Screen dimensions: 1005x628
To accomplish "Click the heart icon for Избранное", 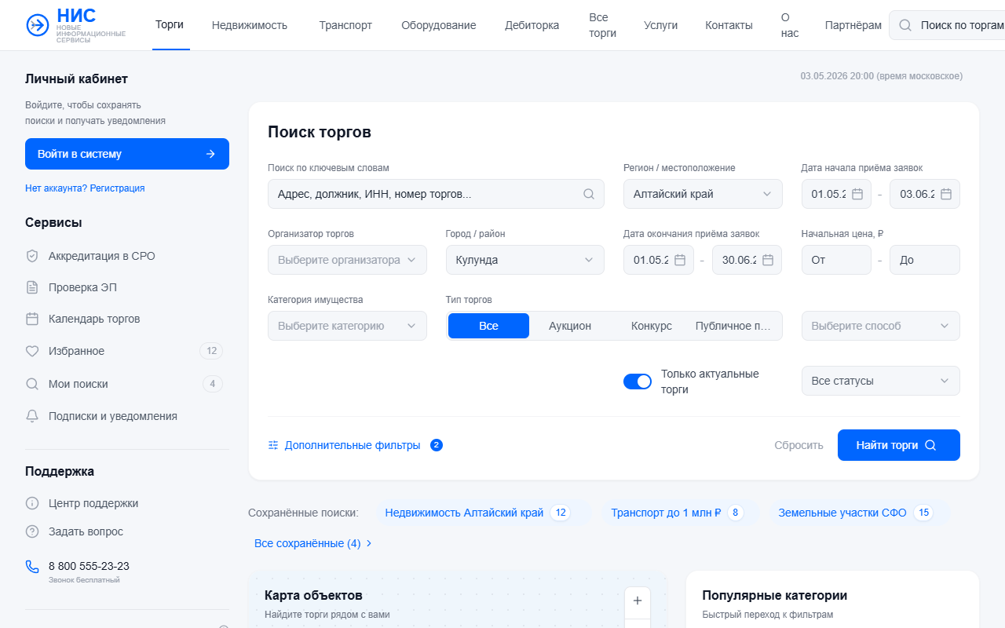I will pos(32,352).
